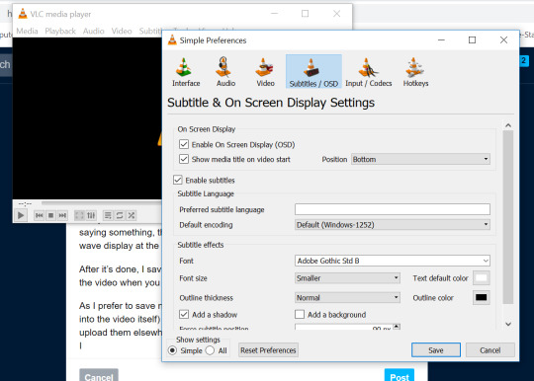Toggle the playlist icon in VLC
This screenshot has width=534, height=381.
(108, 215)
